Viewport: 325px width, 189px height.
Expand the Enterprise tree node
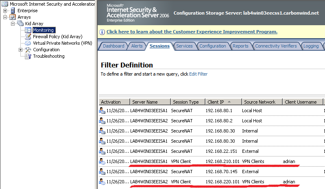tap(5, 11)
